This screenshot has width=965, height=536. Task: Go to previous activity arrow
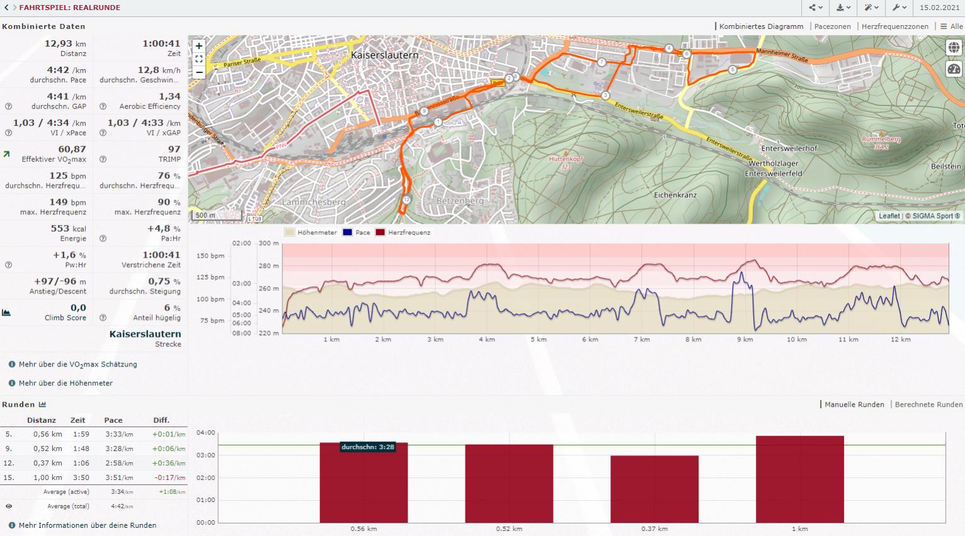[6, 8]
